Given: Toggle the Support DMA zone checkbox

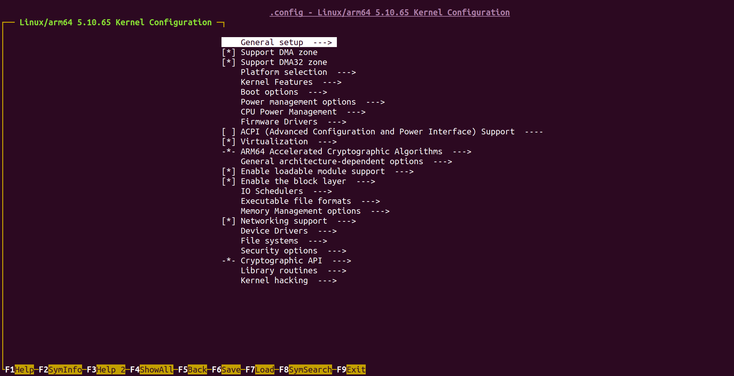Looking at the screenshot, I should 229,52.
